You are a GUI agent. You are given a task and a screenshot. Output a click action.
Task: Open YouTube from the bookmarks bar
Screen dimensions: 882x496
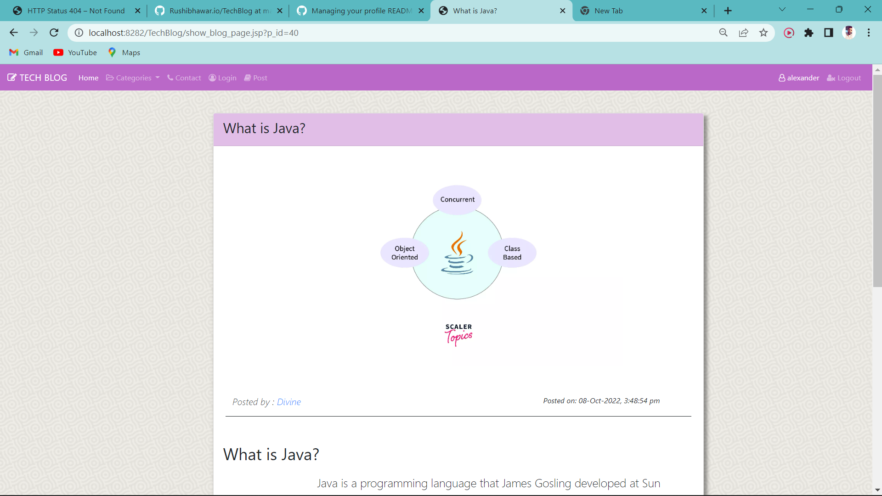click(x=75, y=52)
